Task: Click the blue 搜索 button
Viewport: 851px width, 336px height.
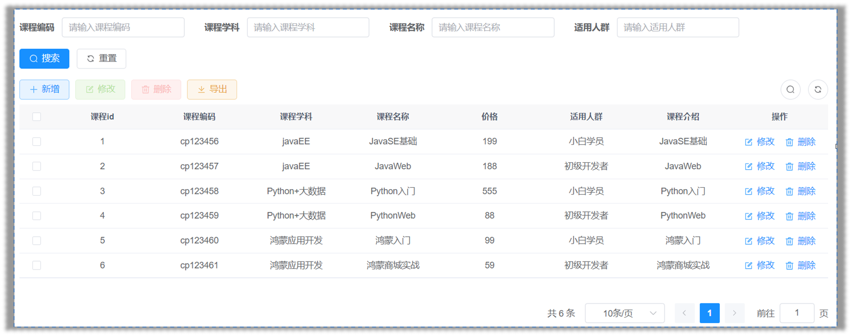Action: [44, 59]
